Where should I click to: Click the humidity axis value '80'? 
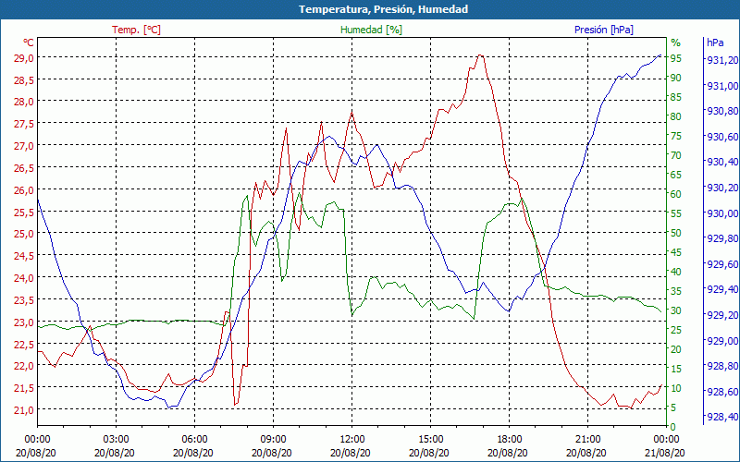click(676, 116)
